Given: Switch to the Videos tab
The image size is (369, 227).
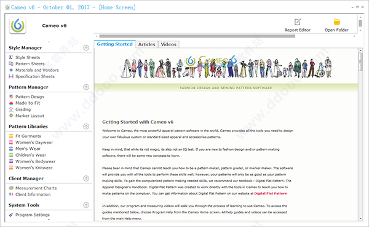Looking at the screenshot, I should point(169,44).
